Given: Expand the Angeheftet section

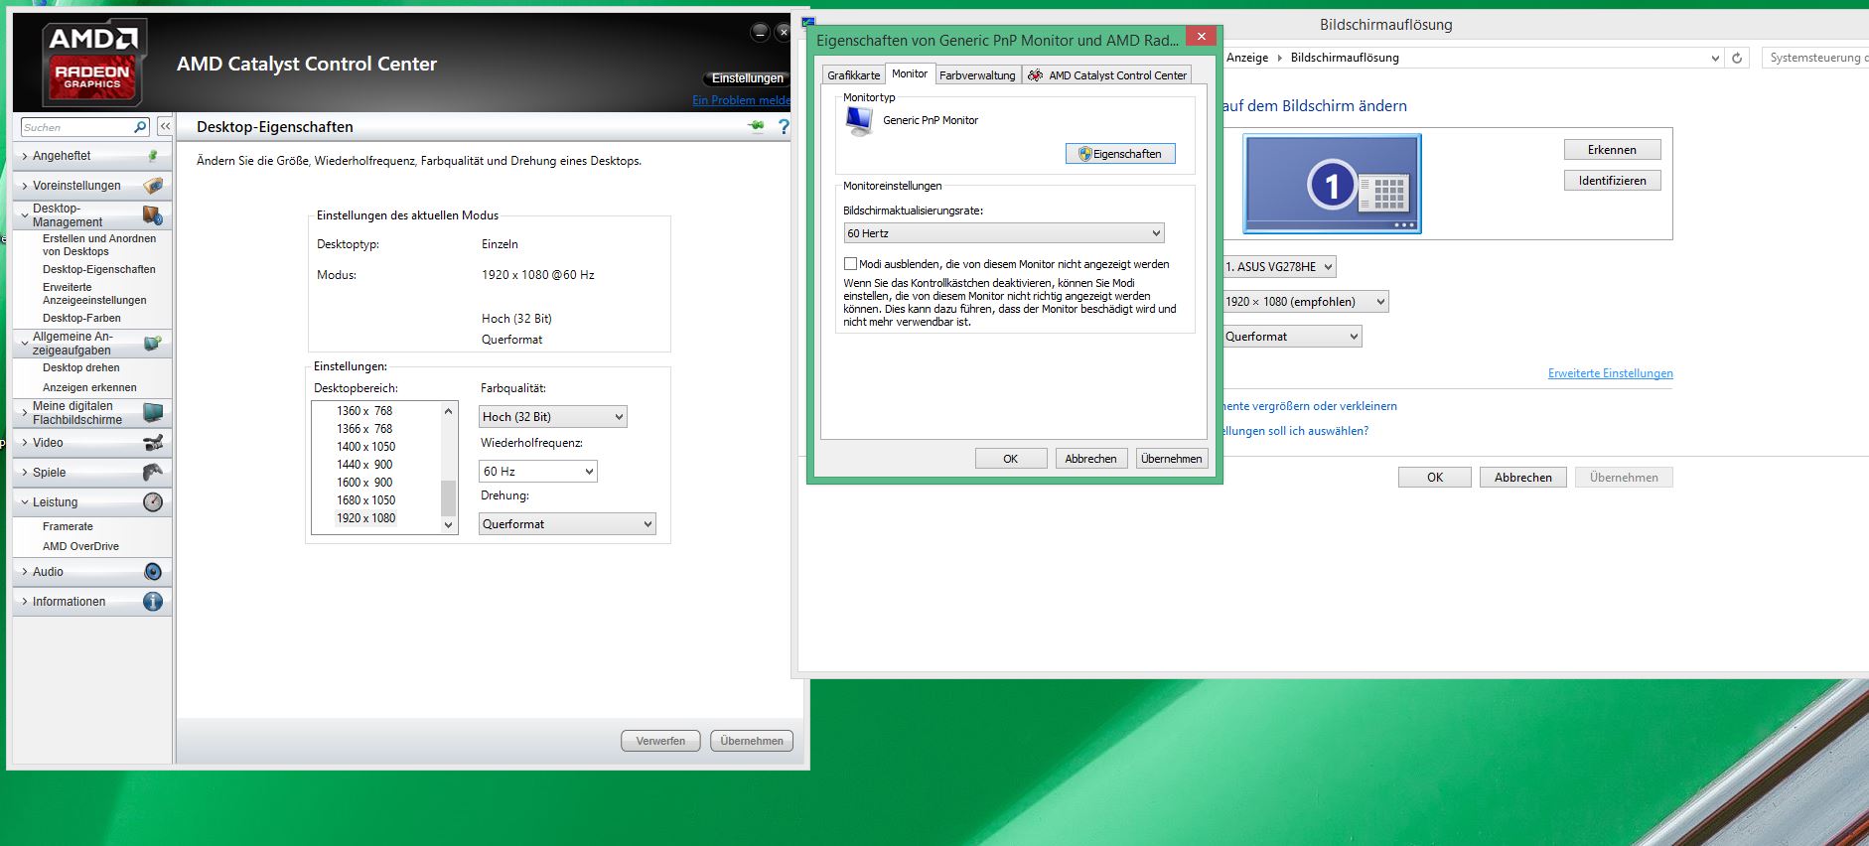Looking at the screenshot, I should (x=25, y=156).
